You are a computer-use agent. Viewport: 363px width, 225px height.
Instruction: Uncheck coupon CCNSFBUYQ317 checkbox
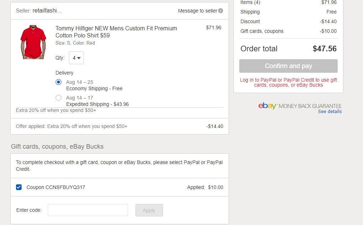[x=19, y=187]
